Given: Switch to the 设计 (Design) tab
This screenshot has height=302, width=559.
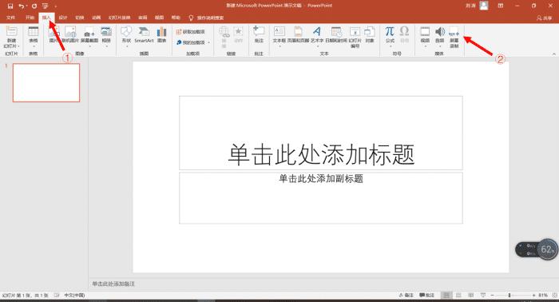Looking at the screenshot, I should tap(63, 18).
